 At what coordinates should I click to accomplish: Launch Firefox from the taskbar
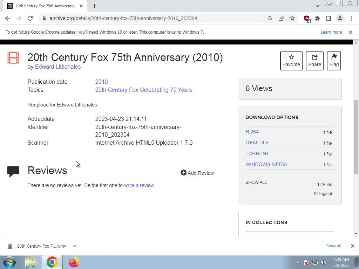pyautogui.click(x=74, y=262)
